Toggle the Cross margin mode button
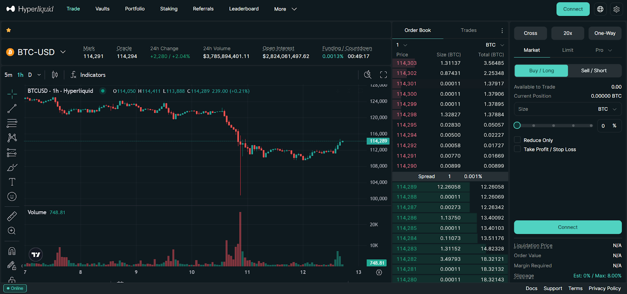627x294 pixels. pos(531,33)
